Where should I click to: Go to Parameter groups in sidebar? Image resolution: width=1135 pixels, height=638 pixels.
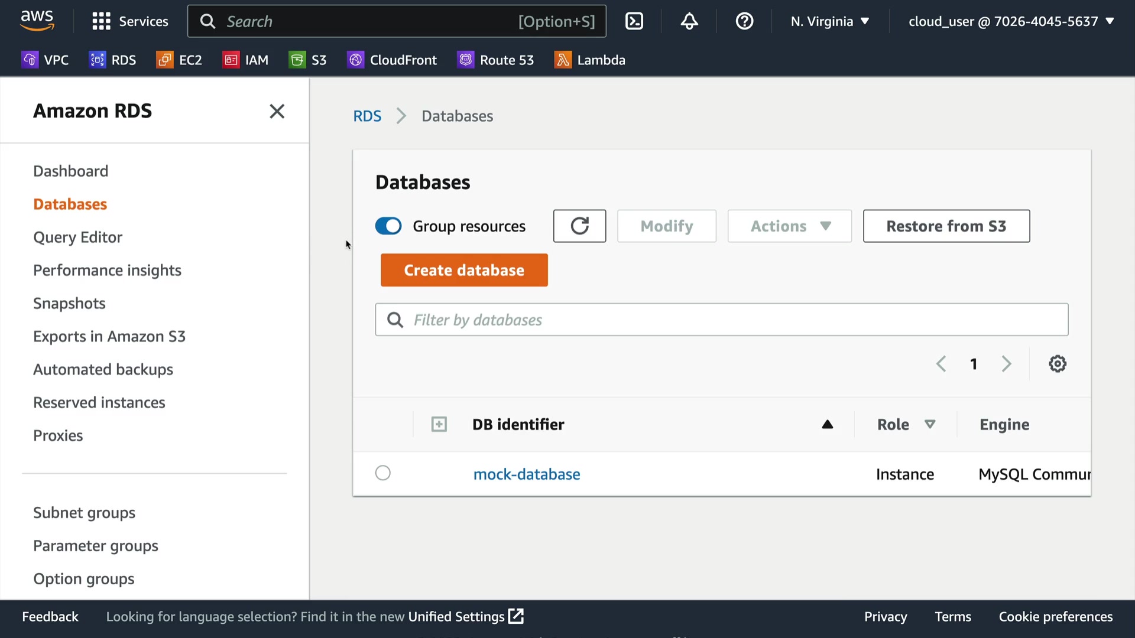click(96, 546)
